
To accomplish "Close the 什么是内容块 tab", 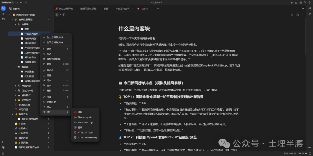I will pos(132,9).
